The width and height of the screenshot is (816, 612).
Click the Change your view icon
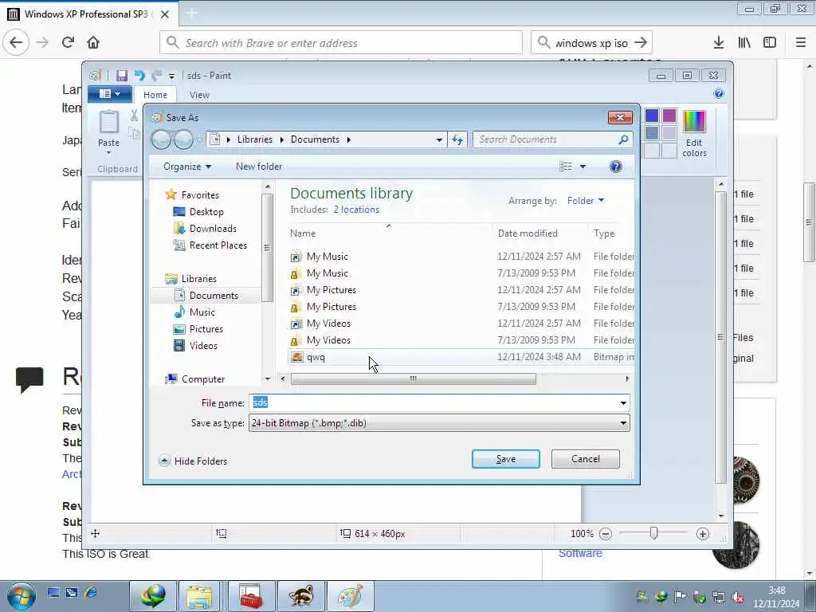[x=566, y=167]
